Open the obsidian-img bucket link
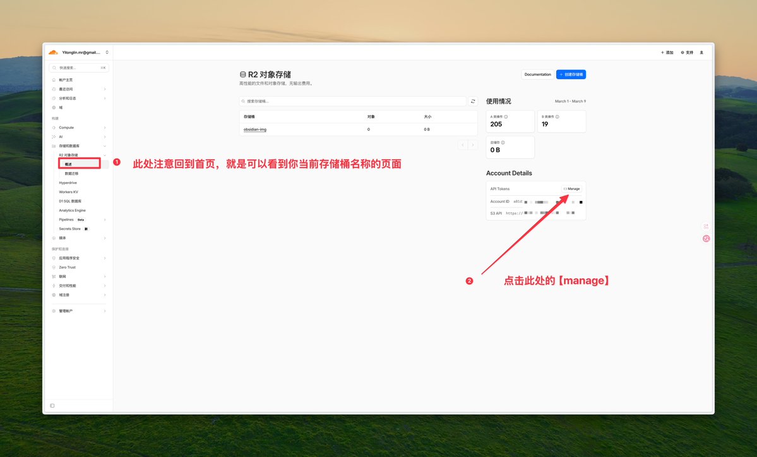Screen dimensions: 757x457 coord(255,130)
